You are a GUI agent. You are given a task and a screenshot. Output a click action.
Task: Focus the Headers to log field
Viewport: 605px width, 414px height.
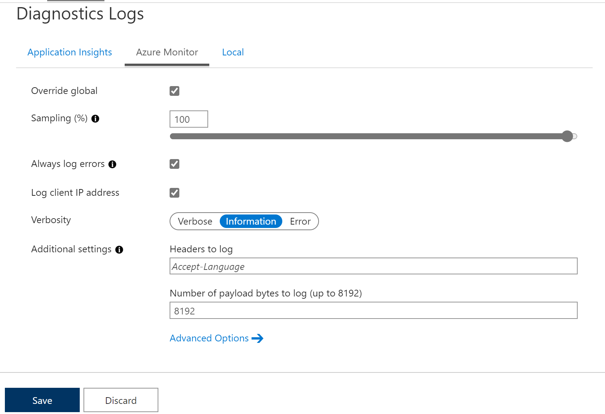tap(373, 266)
